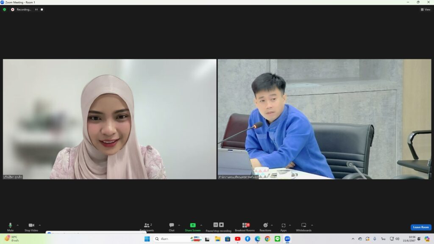This screenshot has width=434, height=244.
Task: Expand audio options arrow beside Mute
Action: coord(18,225)
